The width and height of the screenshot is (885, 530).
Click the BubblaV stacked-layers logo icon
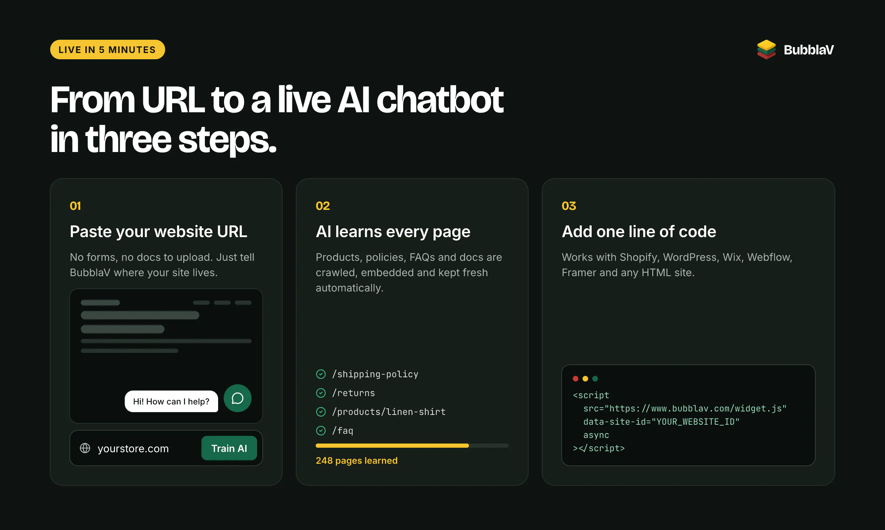tap(766, 49)
